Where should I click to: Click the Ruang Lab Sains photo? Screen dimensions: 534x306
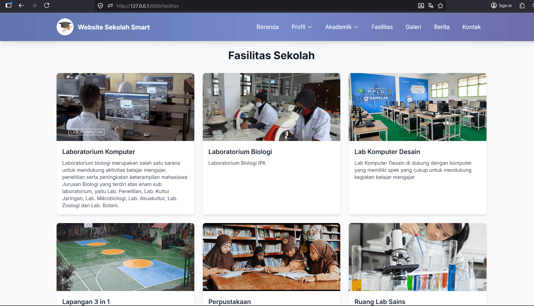click(x=417, y=257)
